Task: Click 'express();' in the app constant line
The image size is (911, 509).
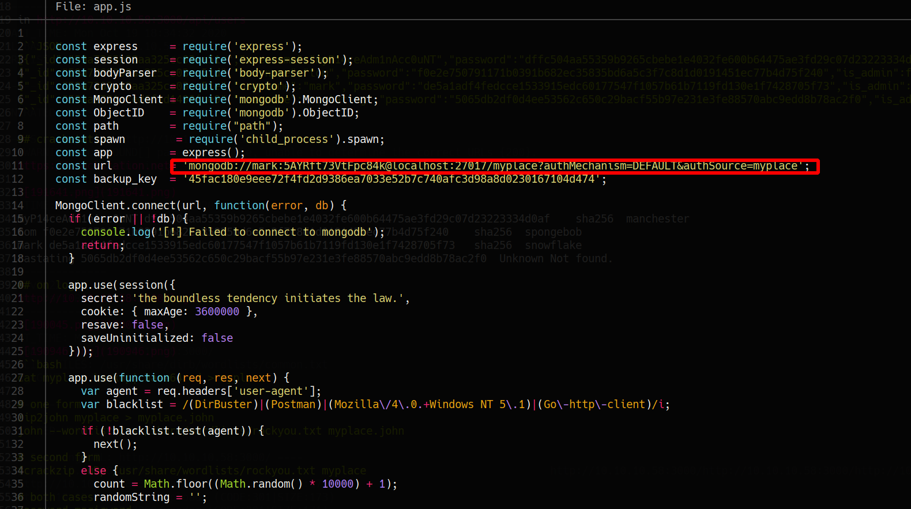Action: pyautogui.click(x=214, y=153)
